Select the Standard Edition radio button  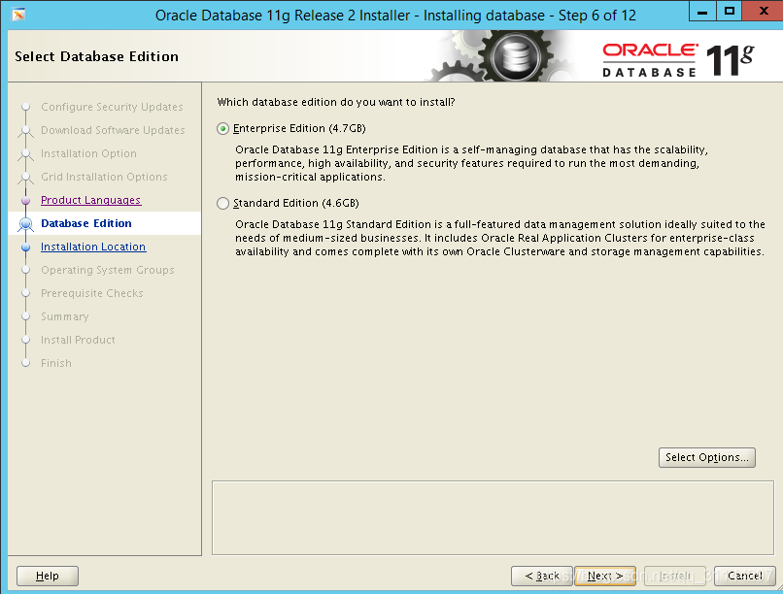pos(222,204)
